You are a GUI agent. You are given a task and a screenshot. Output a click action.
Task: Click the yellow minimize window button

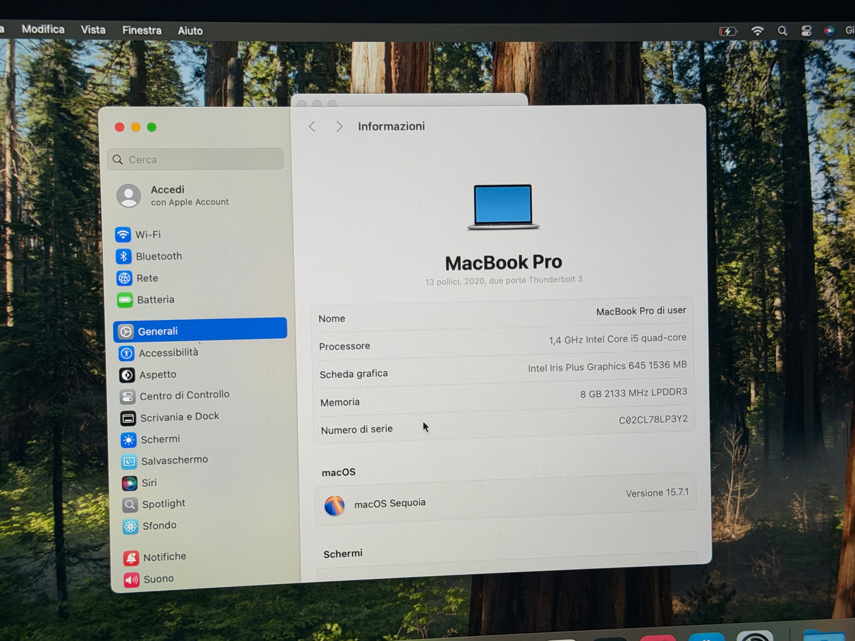[135, 127]
